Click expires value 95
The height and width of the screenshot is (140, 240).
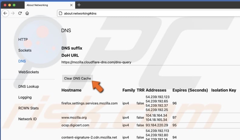coord(174,125)
